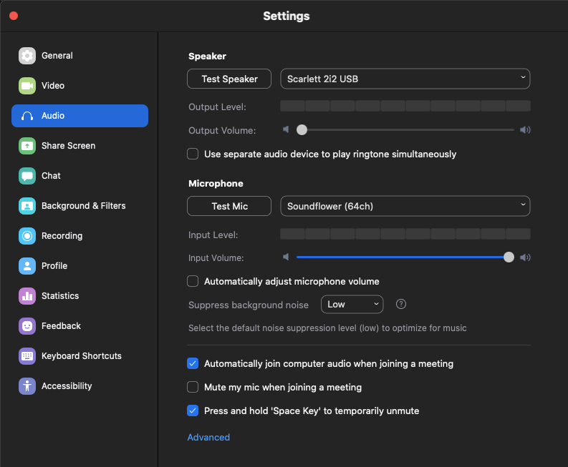This screenshot has width=568, height=467.
Task: Uncheck Automatically join computer audio option
Action: pyautogui.click(x=193, y=363)
